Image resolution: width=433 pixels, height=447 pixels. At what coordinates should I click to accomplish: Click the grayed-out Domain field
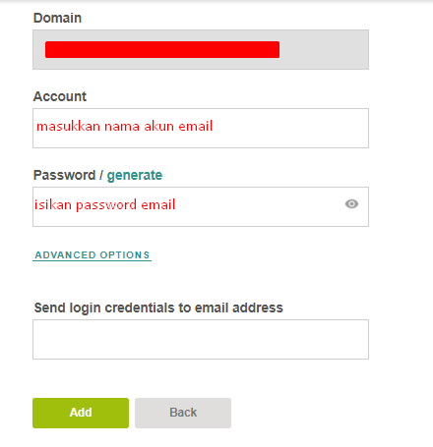point(201,49)
